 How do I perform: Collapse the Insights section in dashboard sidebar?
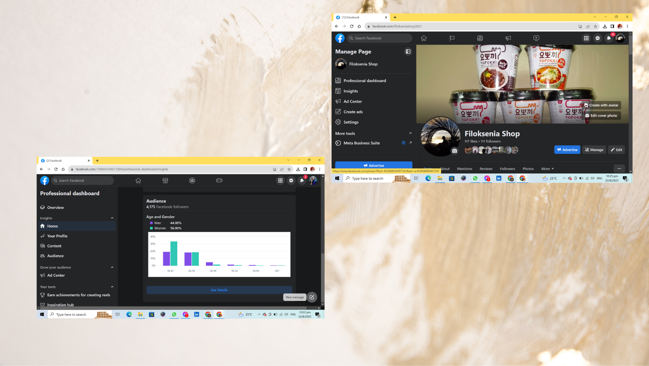click(x=112, y=218)
